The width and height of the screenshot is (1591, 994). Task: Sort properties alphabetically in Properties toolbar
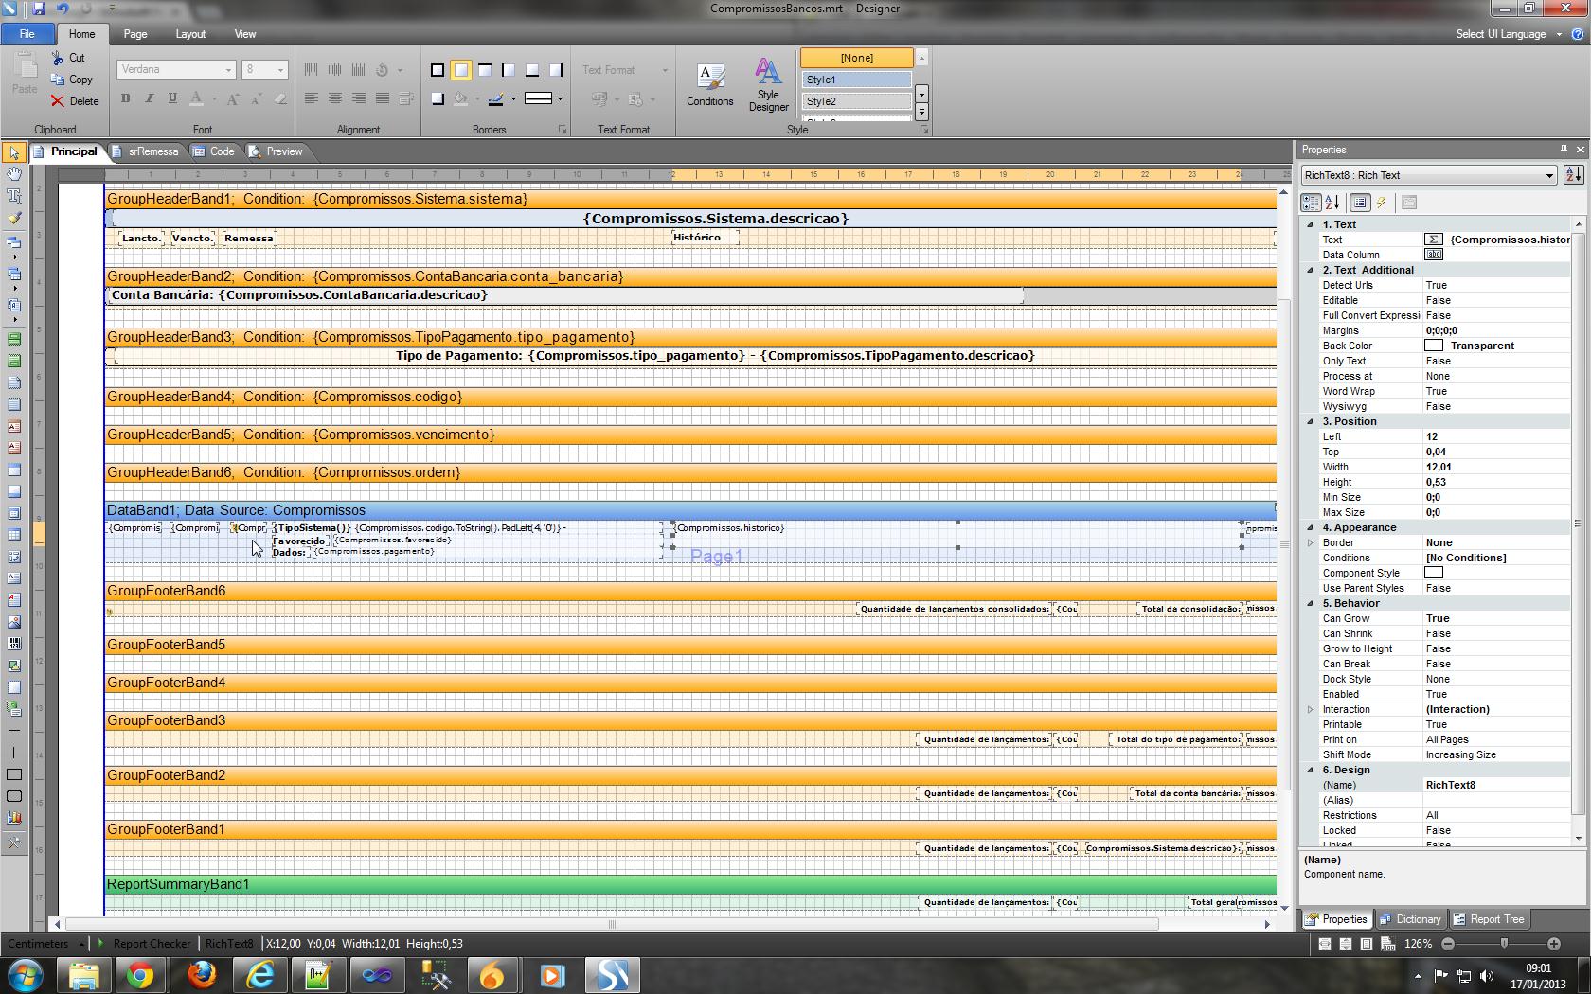point(1332,203)
